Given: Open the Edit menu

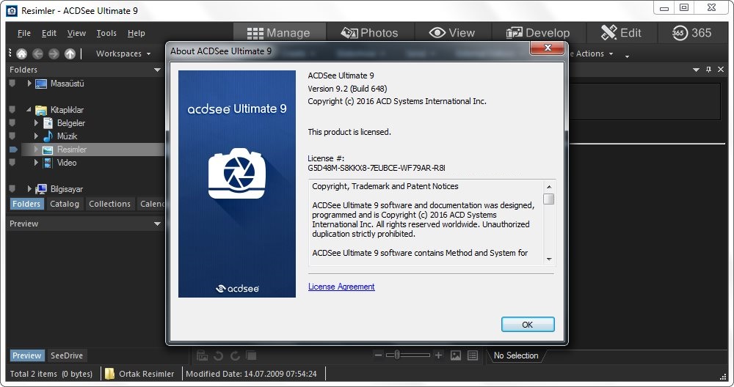Looking at the screenshot, I should point(48,33).
